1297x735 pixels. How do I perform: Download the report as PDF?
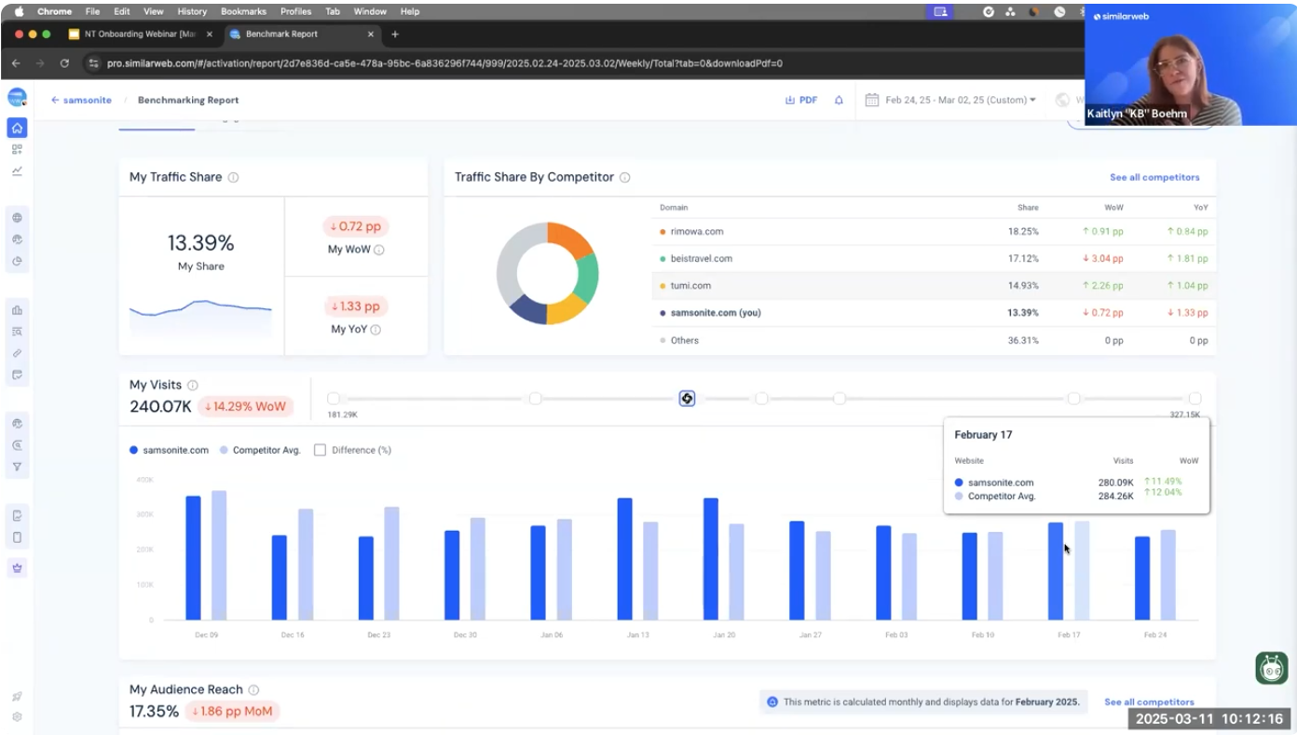[x=801, y=101]
